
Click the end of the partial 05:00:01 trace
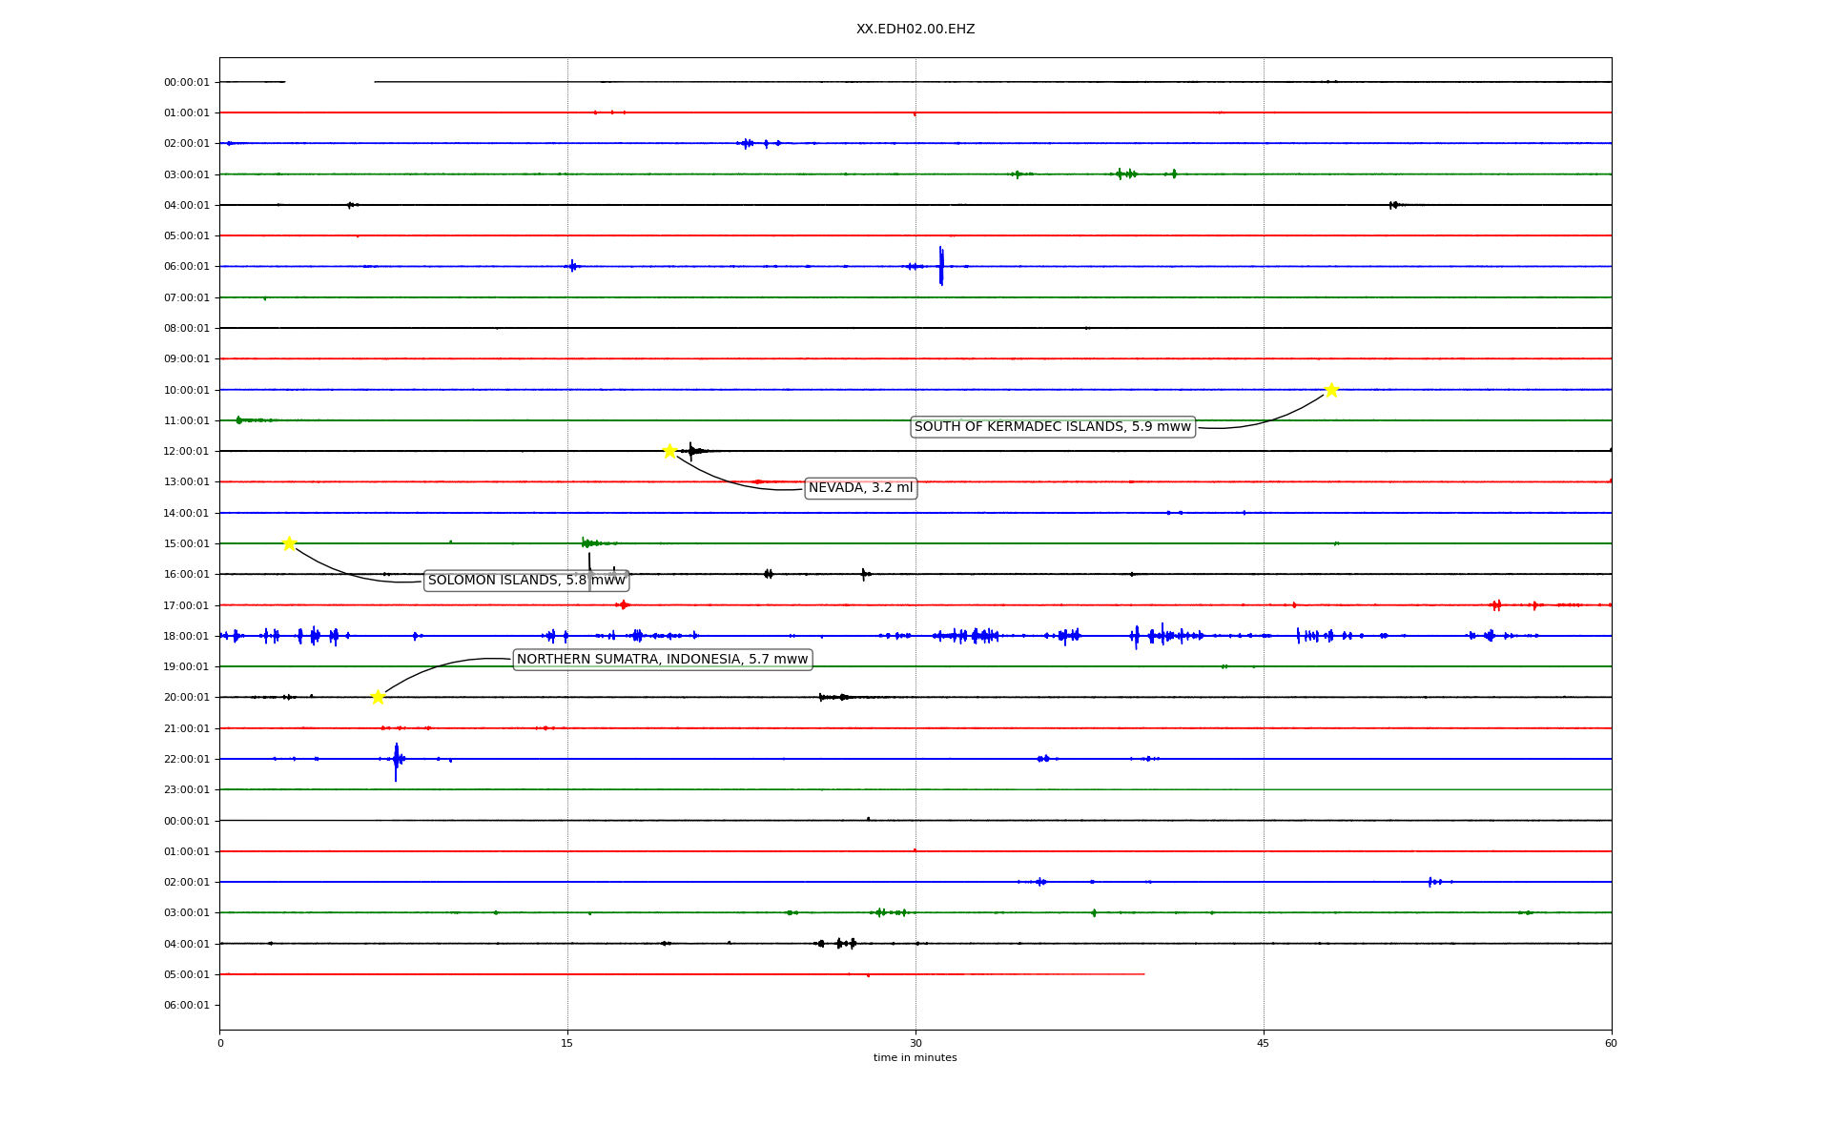(x=1142, y=974)
